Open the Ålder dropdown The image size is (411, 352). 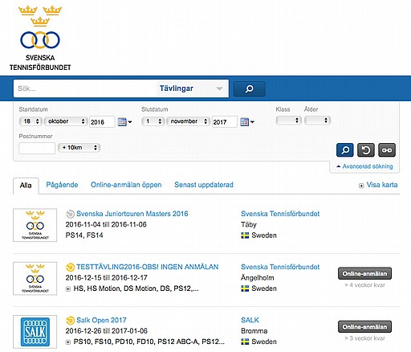[318, 121]
